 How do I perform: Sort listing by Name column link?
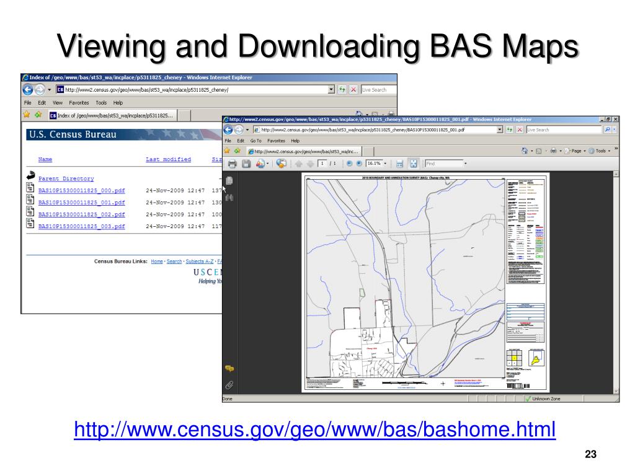click(x=45, y=159)
